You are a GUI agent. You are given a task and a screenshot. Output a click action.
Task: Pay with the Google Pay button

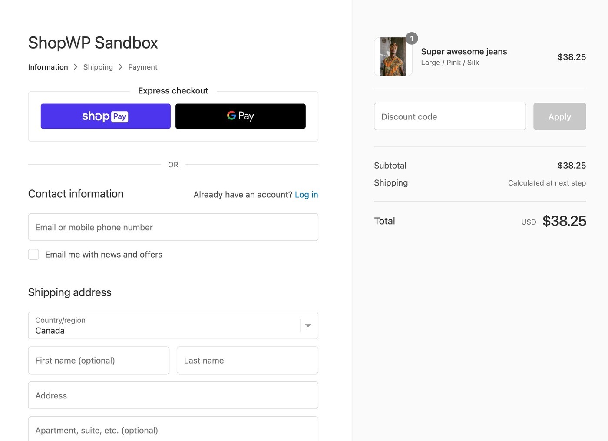click(241, 116)
